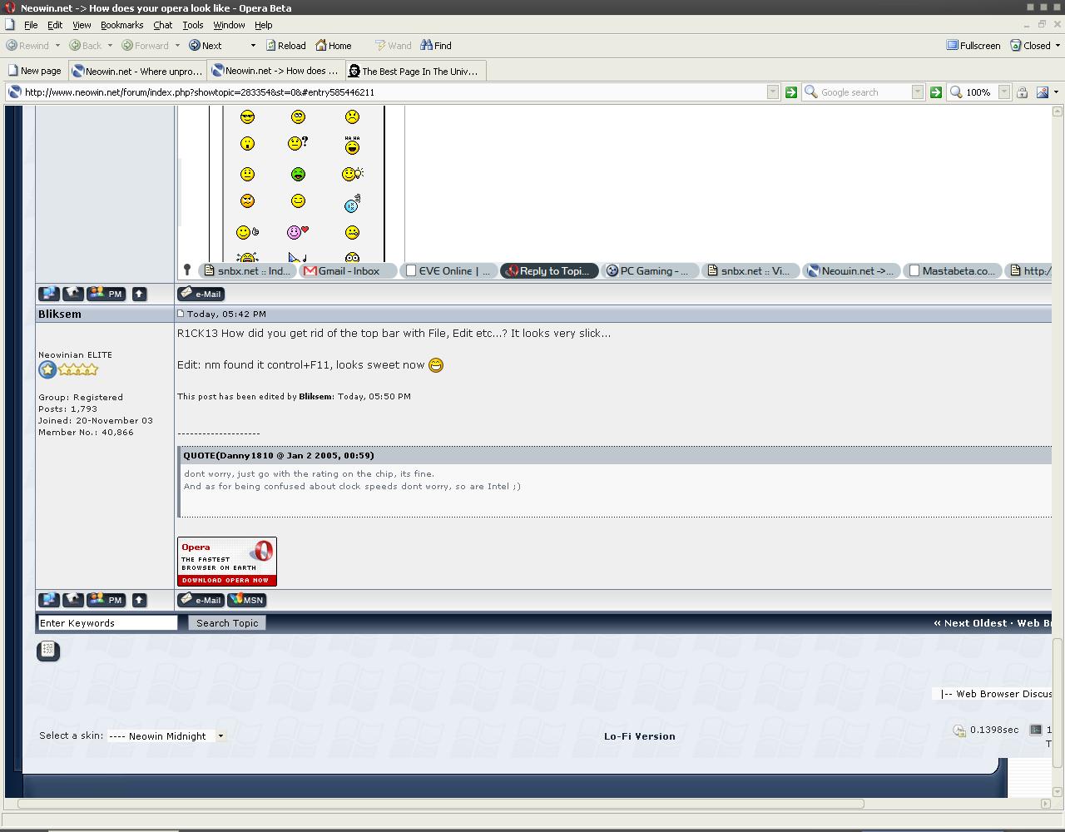The width and height of the screenshot is (1065, 832).
Task: Click the URL in the address bar
Action: click(x=200, y=92)
